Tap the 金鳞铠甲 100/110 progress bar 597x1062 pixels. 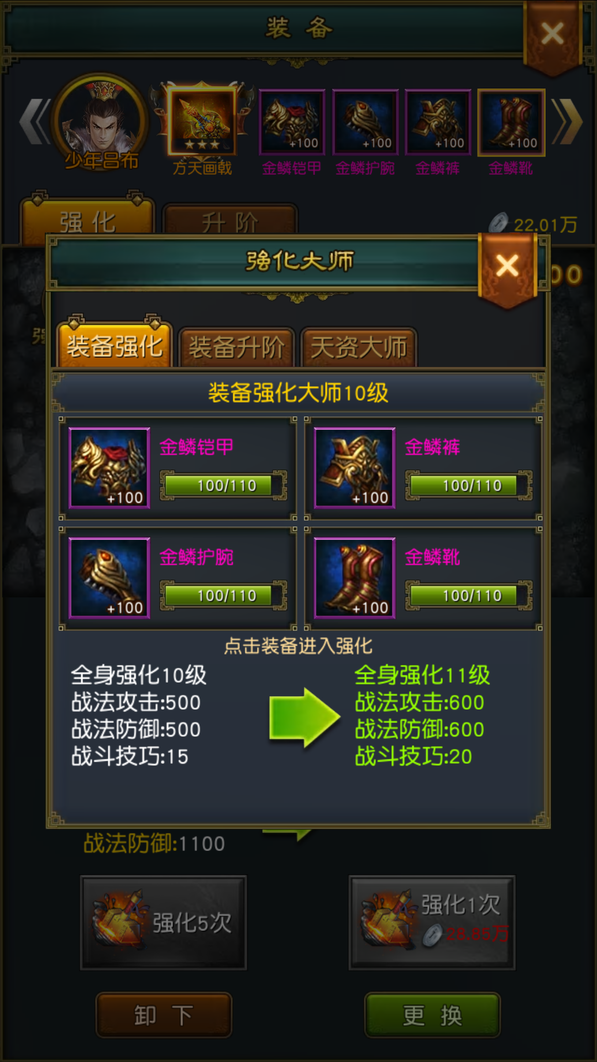[x=224, y=486]
